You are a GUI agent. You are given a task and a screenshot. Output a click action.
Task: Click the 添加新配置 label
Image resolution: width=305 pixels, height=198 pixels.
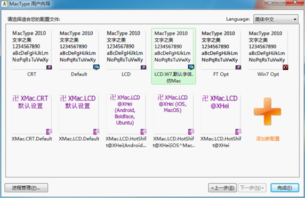click(268, 138)
